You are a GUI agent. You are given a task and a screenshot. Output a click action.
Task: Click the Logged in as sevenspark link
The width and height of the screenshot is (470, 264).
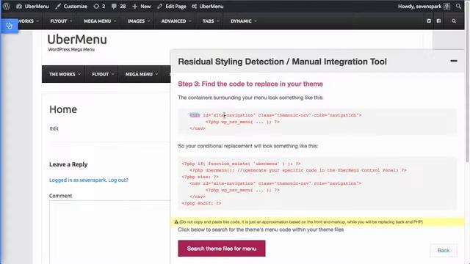click(78, 180)
